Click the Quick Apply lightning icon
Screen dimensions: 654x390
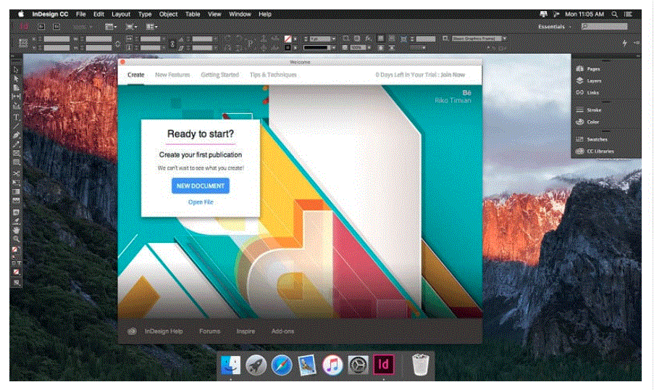click(x=624, y=43)
